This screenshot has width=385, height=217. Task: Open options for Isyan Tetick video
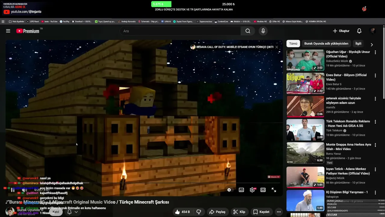pos(375,169)
